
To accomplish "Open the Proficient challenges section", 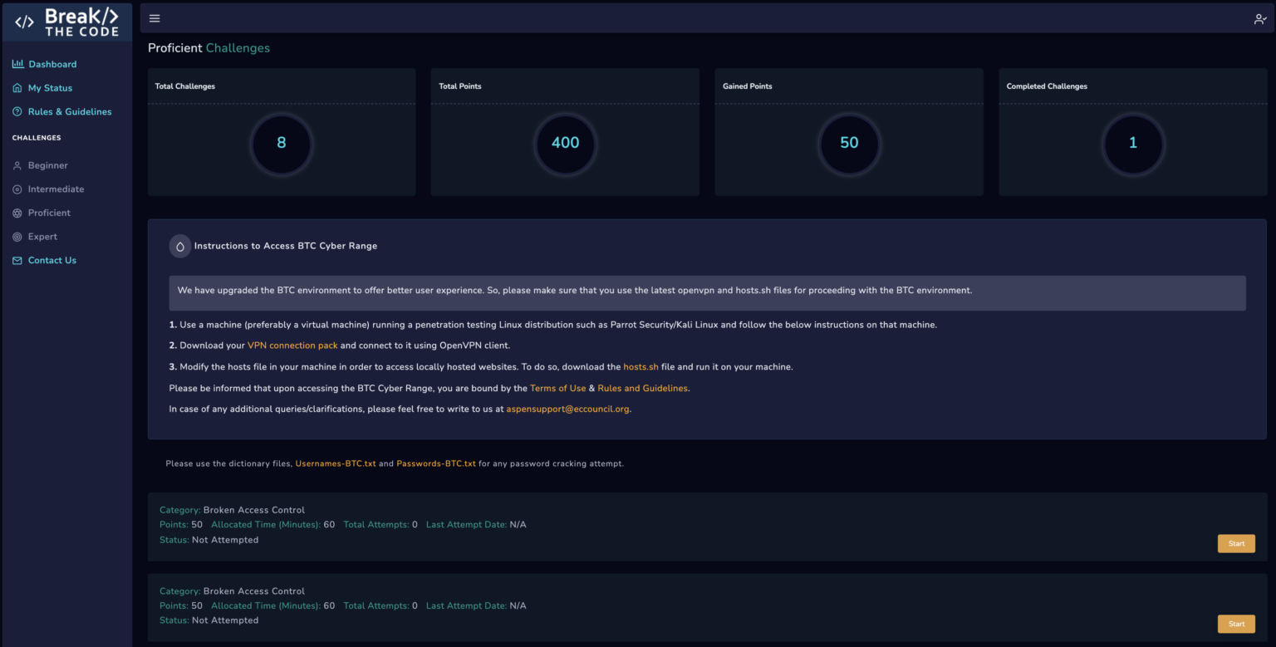I will point(17,212).
